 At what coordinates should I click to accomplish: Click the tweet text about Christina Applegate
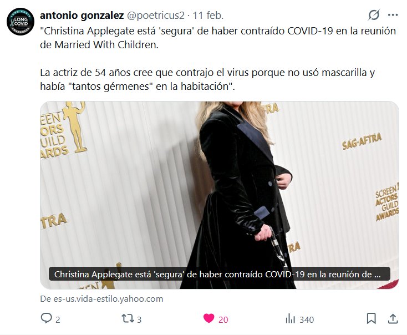click(x=218, y=58)
